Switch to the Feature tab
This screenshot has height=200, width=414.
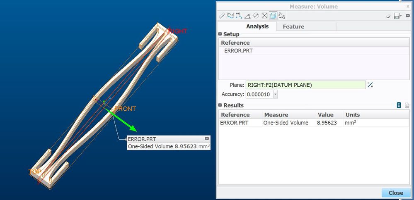coord(293,26)
